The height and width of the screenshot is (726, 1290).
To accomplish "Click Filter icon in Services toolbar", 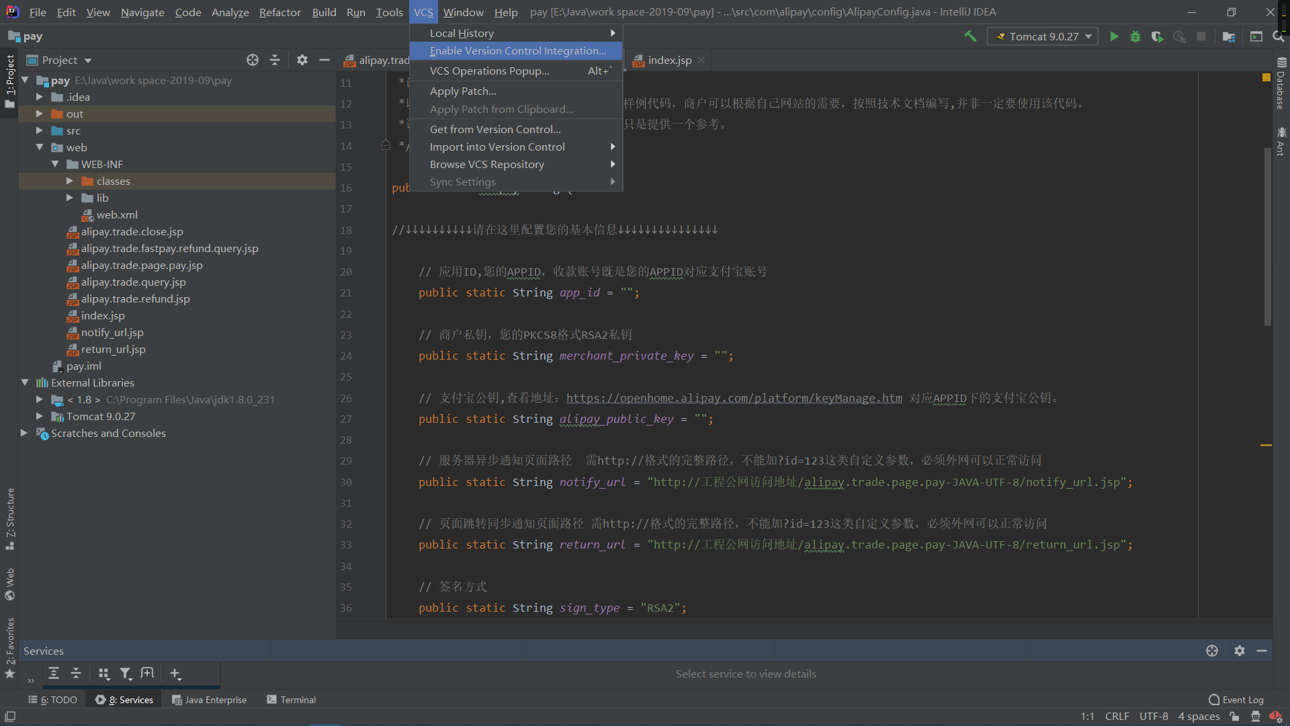I will click(x=125, y=673).
